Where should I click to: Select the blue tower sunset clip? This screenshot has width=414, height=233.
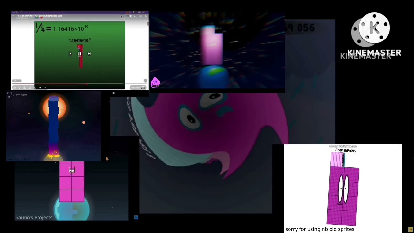54,126
